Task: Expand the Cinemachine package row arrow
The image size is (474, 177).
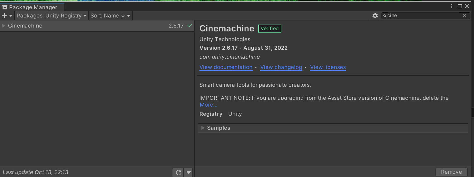Action: (x=4, y=26)
